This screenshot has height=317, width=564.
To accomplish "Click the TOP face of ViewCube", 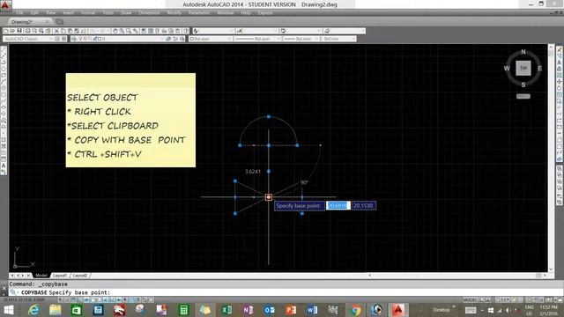I will (x=523, y=68).
